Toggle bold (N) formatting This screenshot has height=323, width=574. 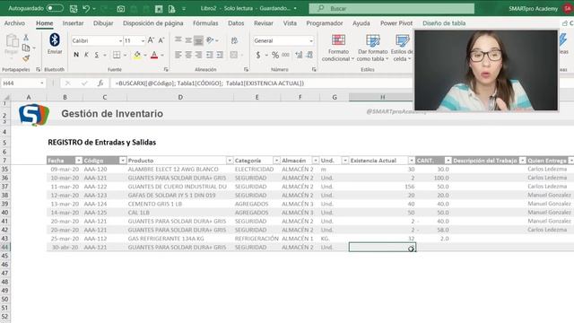[76, 55]
